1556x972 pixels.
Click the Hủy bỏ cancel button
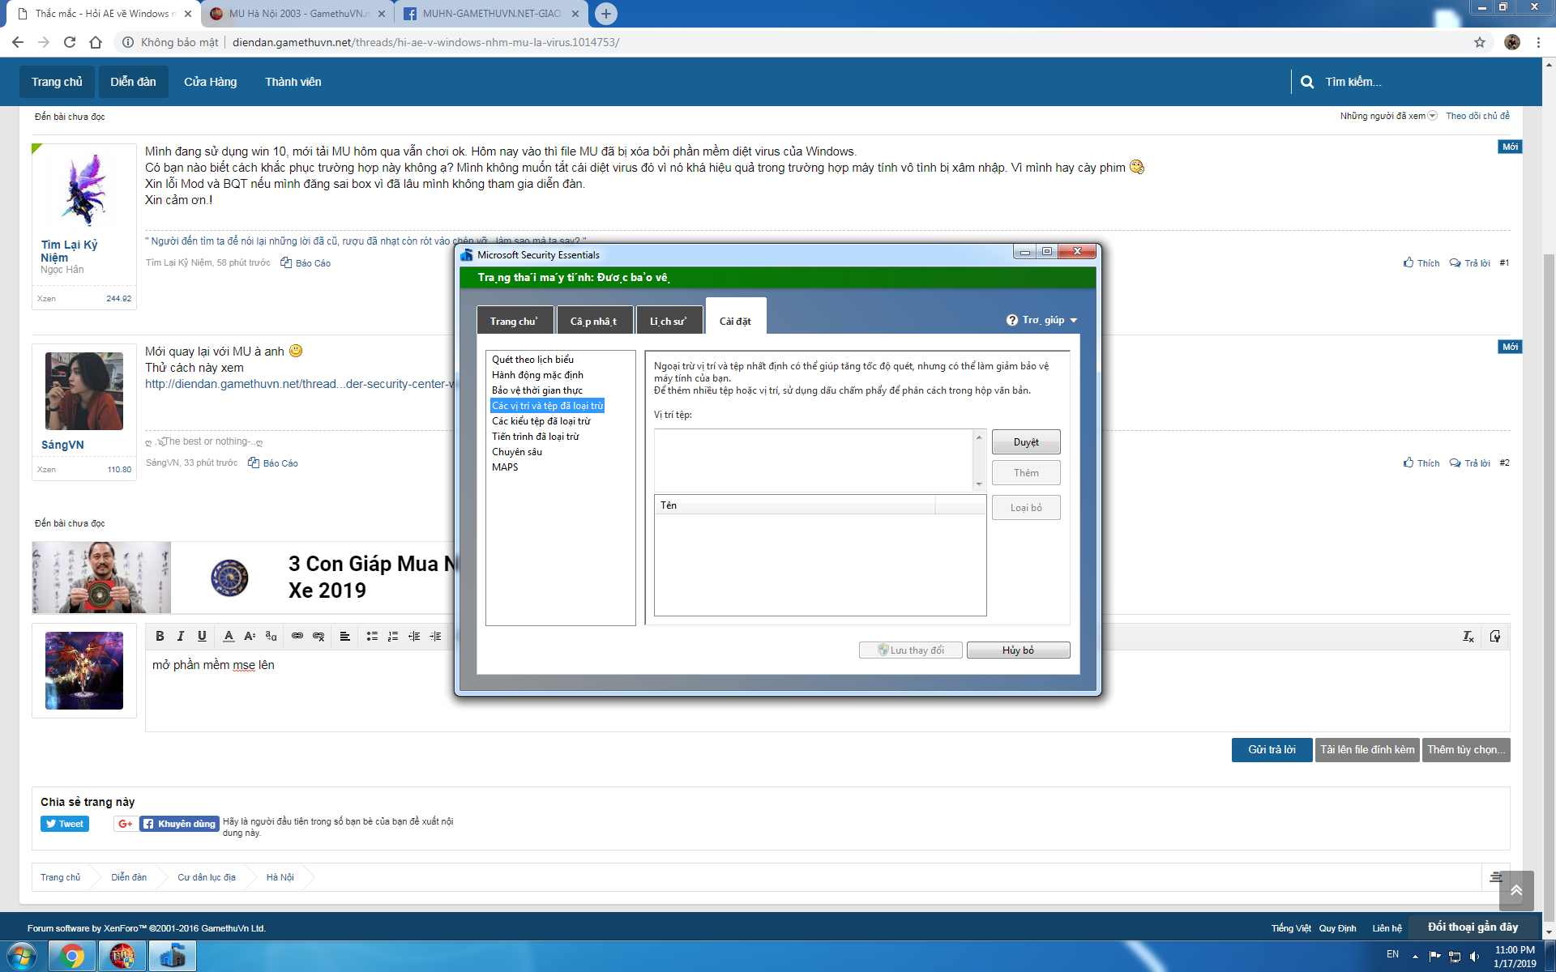(x=1018, y=650)
